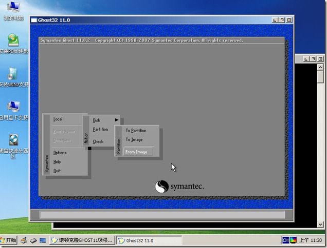
Task: Open the 开始 Start button
Action: (x=8, y=240)
